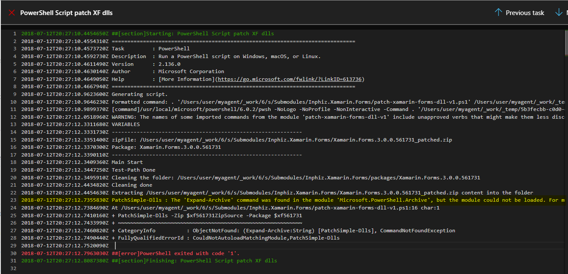This screenshot has width=568, height=274.
Task: Click the 'Main Start' log entry
Action: coord(127,162)
